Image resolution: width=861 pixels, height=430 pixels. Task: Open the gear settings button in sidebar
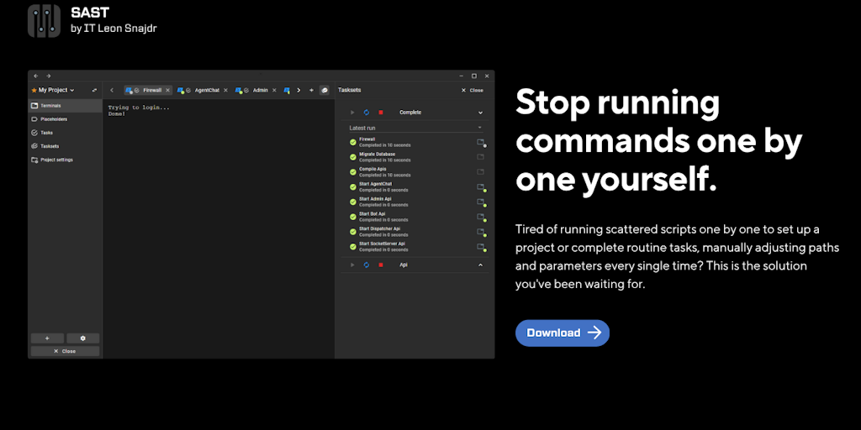click(x=83, y=338)
